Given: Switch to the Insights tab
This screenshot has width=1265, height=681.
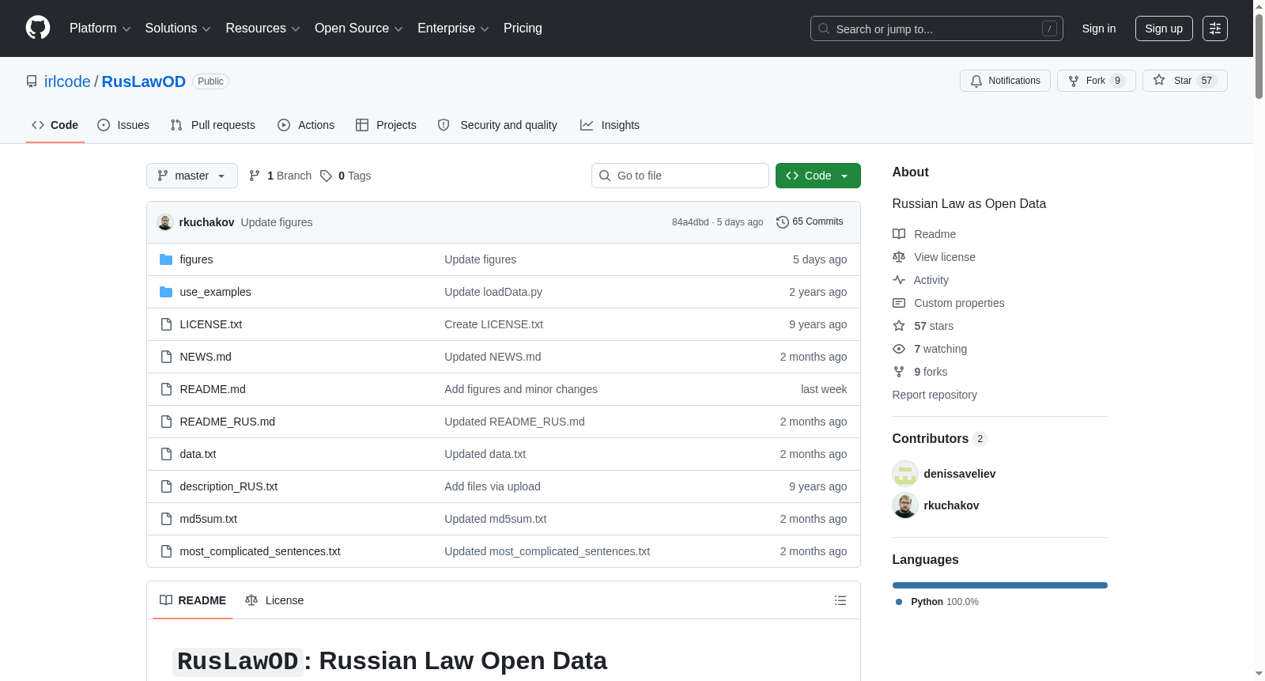Looking at the screenshot, I should coord(610,125).
